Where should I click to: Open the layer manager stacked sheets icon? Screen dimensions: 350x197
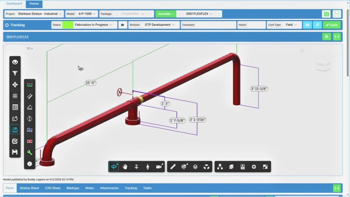pos(231,167)
